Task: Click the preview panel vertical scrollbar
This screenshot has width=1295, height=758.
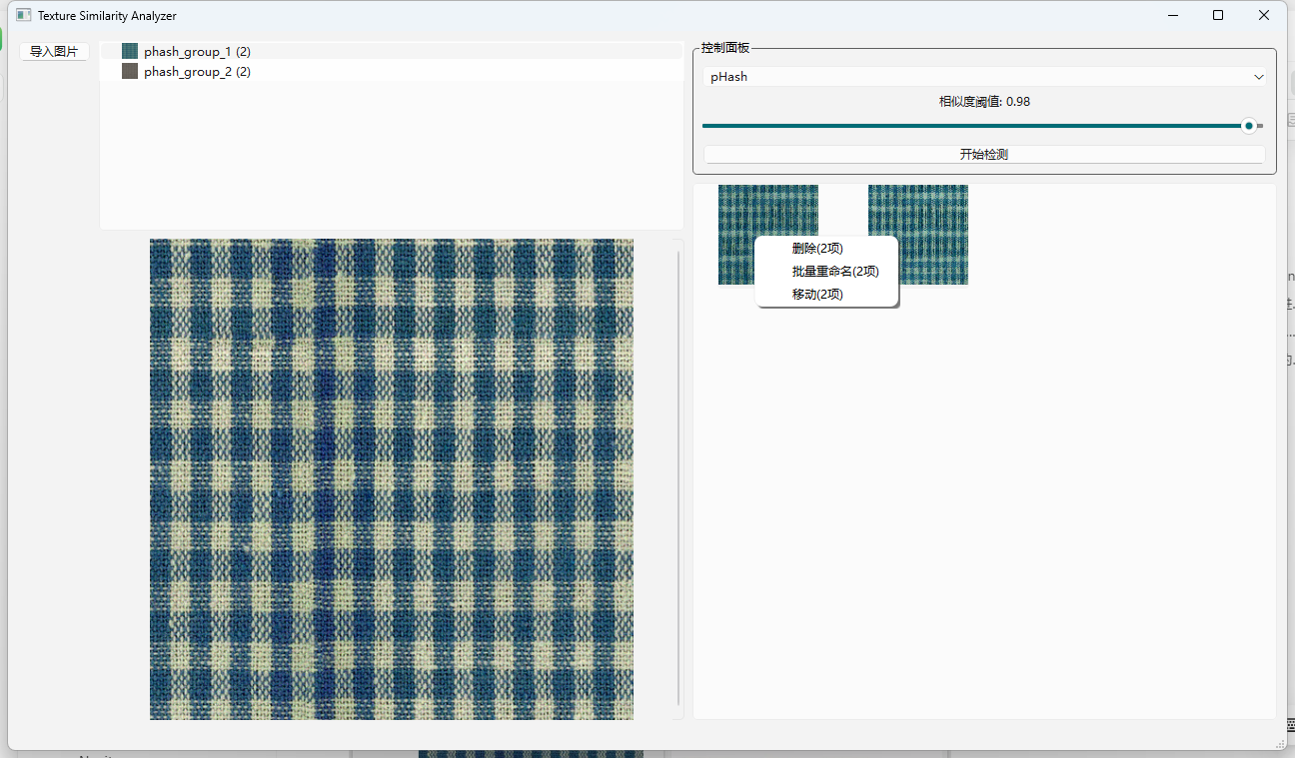Action: tap(678, 479)
